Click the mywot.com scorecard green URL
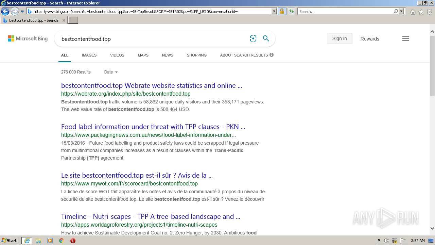The image size is (435, 245). 129,183
